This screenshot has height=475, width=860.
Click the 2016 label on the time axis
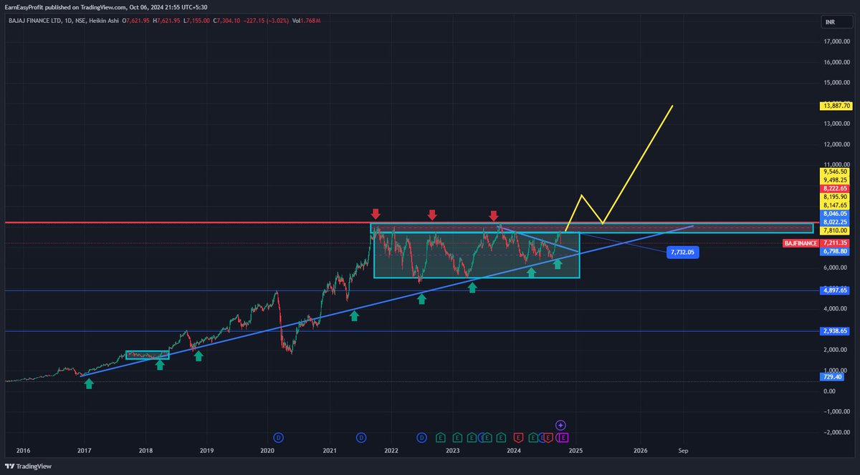click(23, 451)
